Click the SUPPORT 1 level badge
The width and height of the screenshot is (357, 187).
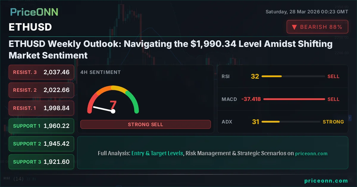41,126
